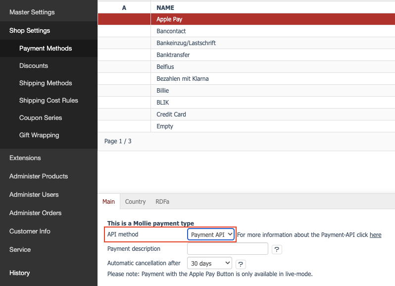Sort list by the A column header
This screenshot has height=286, width=395.
pos(124,8)
